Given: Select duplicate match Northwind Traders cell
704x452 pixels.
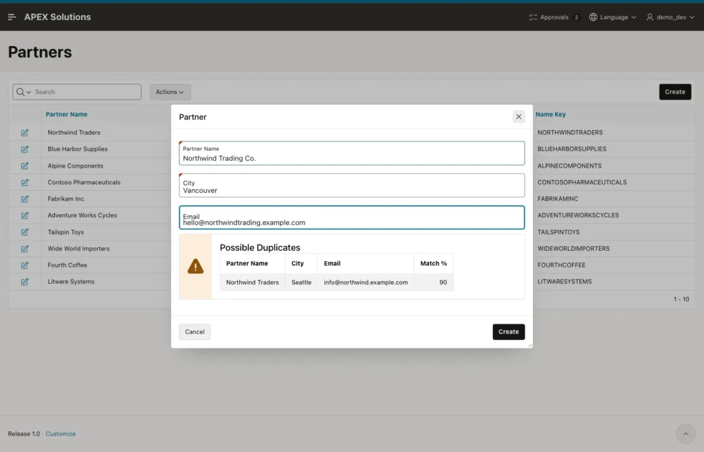Looking at the screenshot, I should click(252, 282).
